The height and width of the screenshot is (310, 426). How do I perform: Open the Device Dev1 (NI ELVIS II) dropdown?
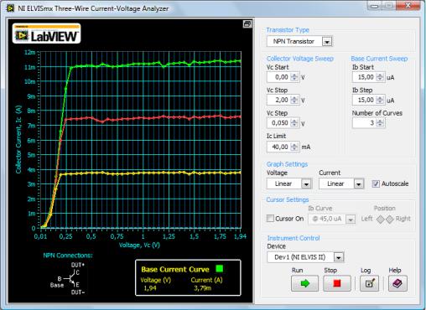339,257
